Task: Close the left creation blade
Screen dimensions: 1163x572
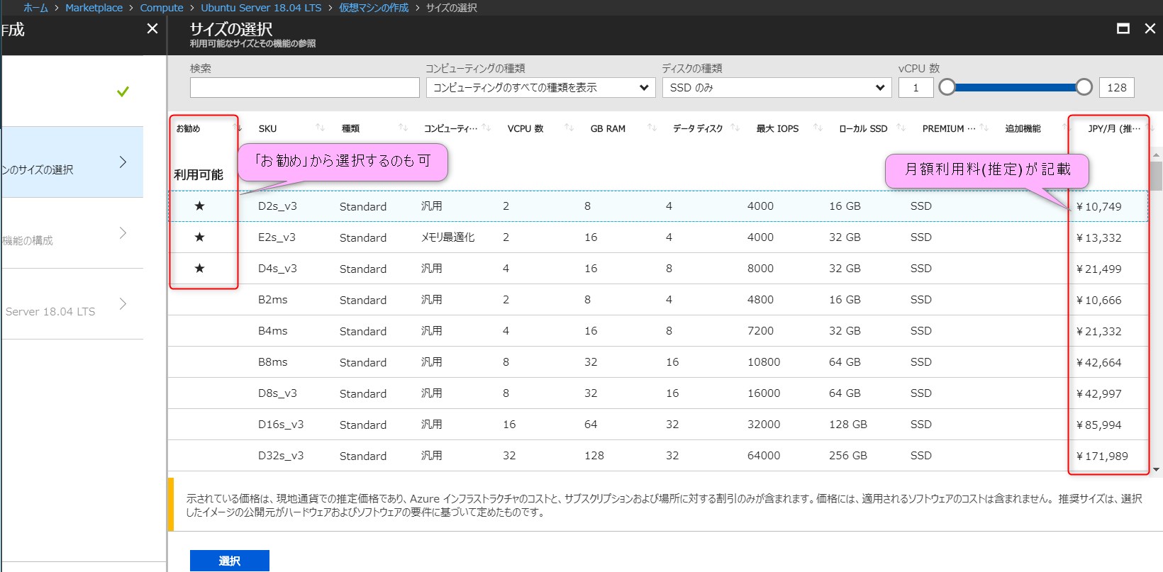Action: click(x=152, y=28)
